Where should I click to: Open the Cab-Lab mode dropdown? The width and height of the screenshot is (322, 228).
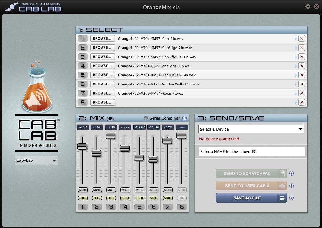coord(36,160)
